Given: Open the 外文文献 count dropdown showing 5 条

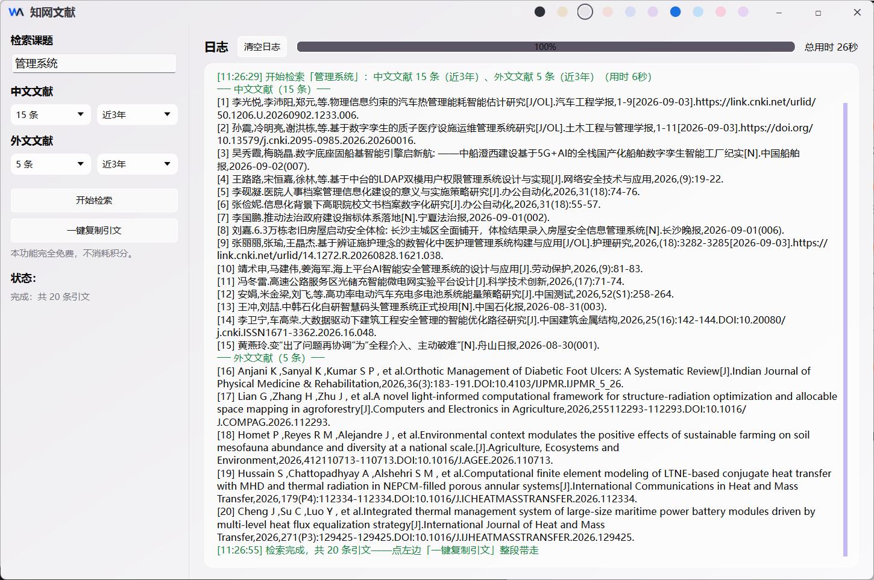Looking at the screenshot, I should tap(51, 164).
